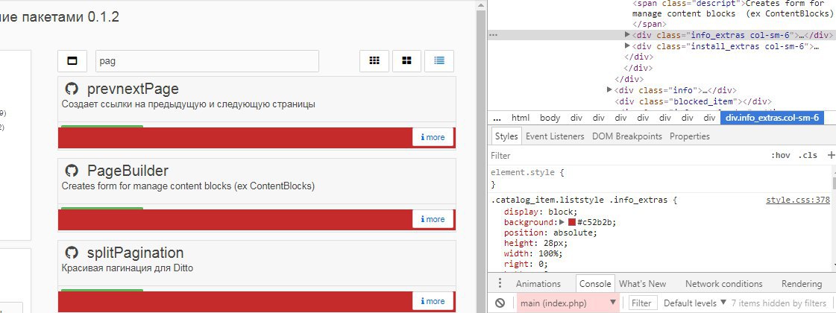The width and height of the screenshot is (836, 313).
Task: Click the ellipsis beside the selected DOM row
Action: click(493, 35)
